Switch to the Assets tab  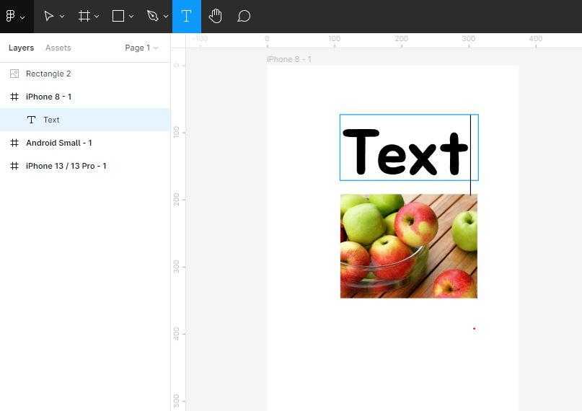pyautogui.click(x=58, y=48)
